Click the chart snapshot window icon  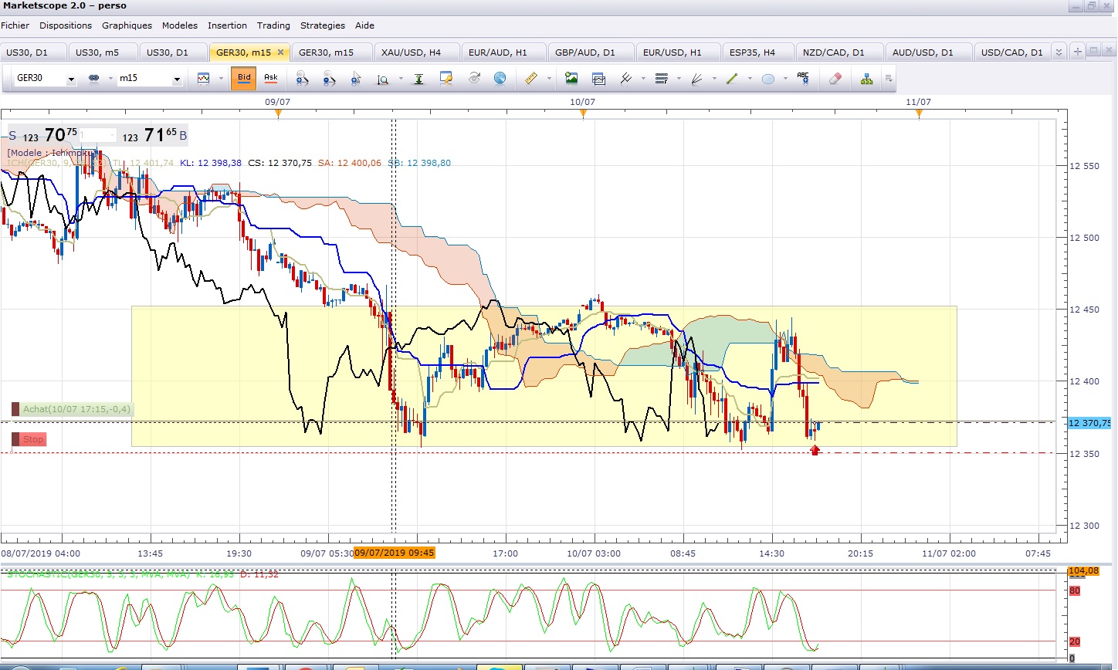[x=598, y=78]
